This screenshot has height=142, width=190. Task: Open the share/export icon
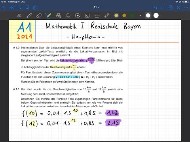(35, 7)
